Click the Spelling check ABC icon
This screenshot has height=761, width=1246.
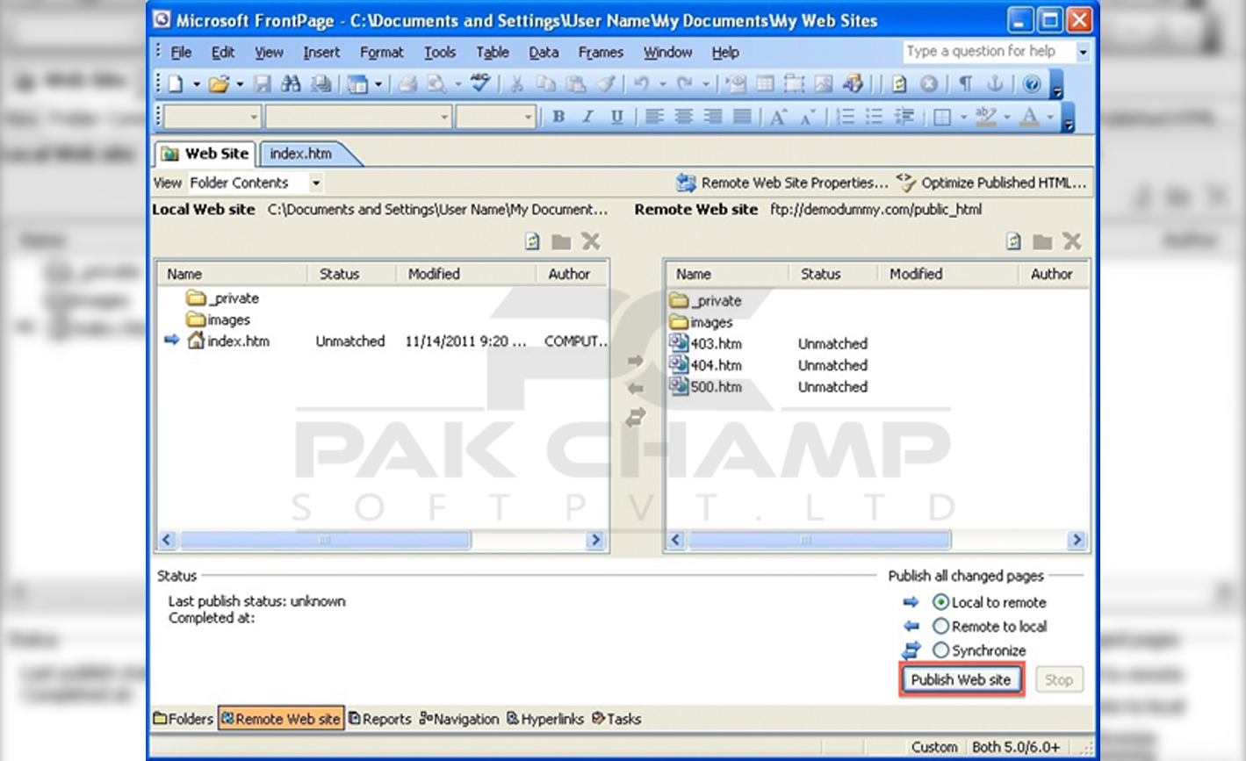point(480,84)
